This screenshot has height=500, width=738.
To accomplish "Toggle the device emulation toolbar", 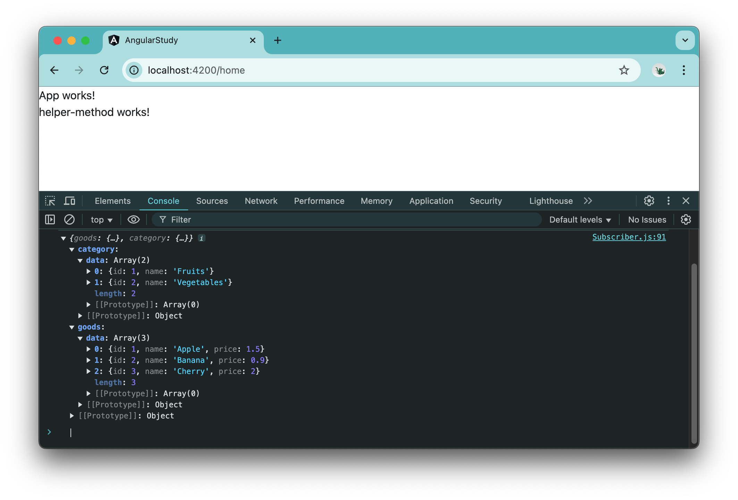I will 70,201.
